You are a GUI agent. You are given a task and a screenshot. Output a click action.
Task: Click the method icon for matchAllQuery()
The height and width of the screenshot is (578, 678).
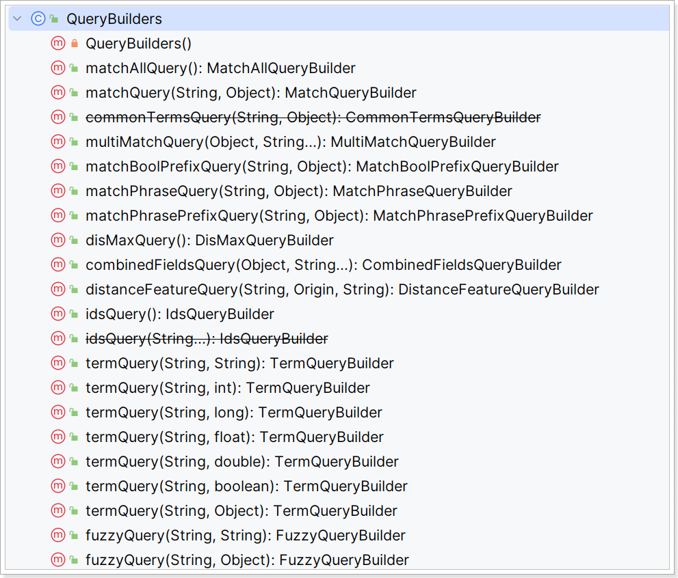pyautogui.click(x=58, y=68)
